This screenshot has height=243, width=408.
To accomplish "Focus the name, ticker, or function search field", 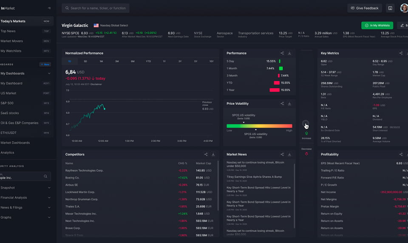I will 96,8.
